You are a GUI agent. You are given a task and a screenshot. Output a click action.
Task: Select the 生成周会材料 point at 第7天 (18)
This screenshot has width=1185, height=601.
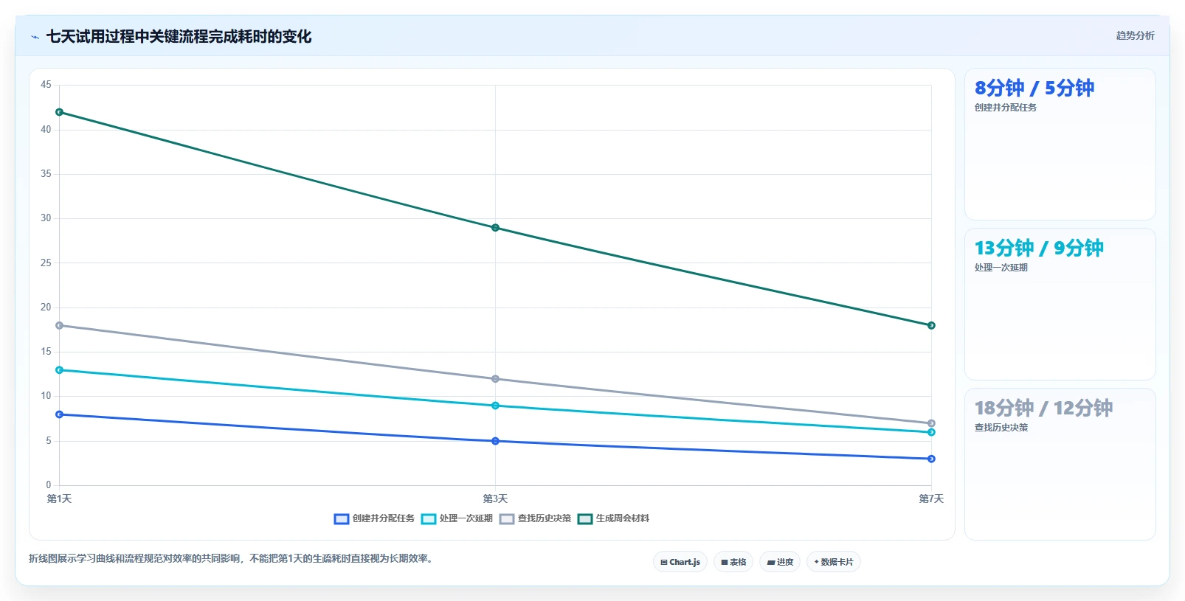[931, 325]
